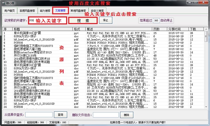Close the 随心搜 window

pyautogui.click(x=203, y=2)
